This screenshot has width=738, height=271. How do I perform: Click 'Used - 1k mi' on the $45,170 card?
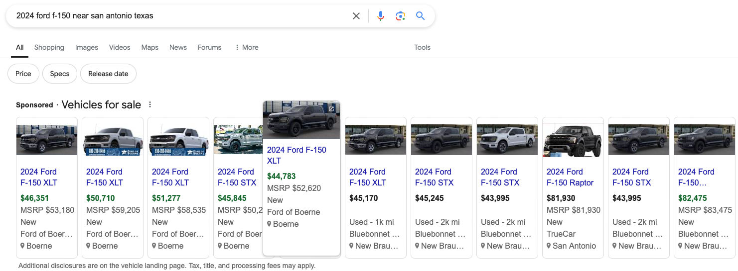(x=372, y=222)
